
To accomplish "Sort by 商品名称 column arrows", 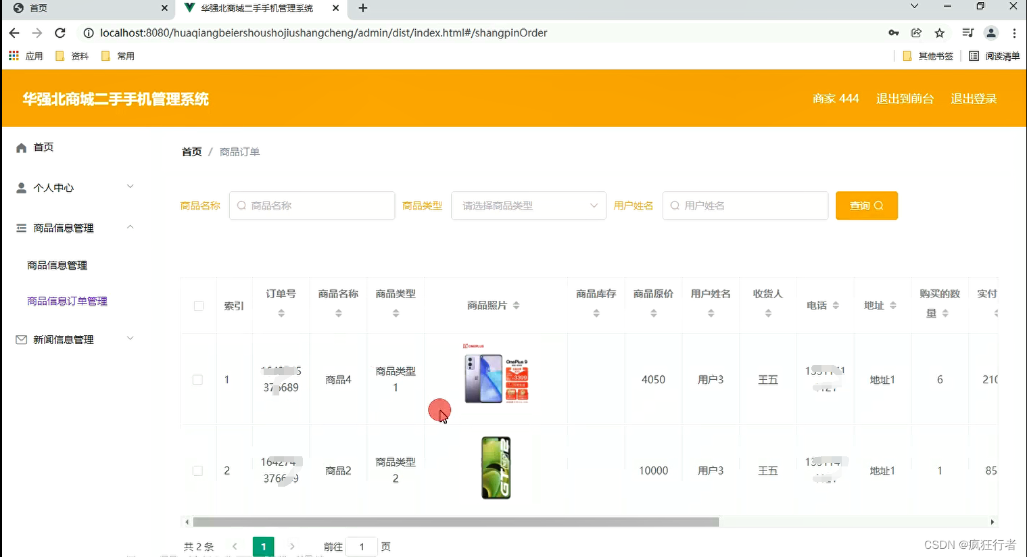I will point(339,314).
